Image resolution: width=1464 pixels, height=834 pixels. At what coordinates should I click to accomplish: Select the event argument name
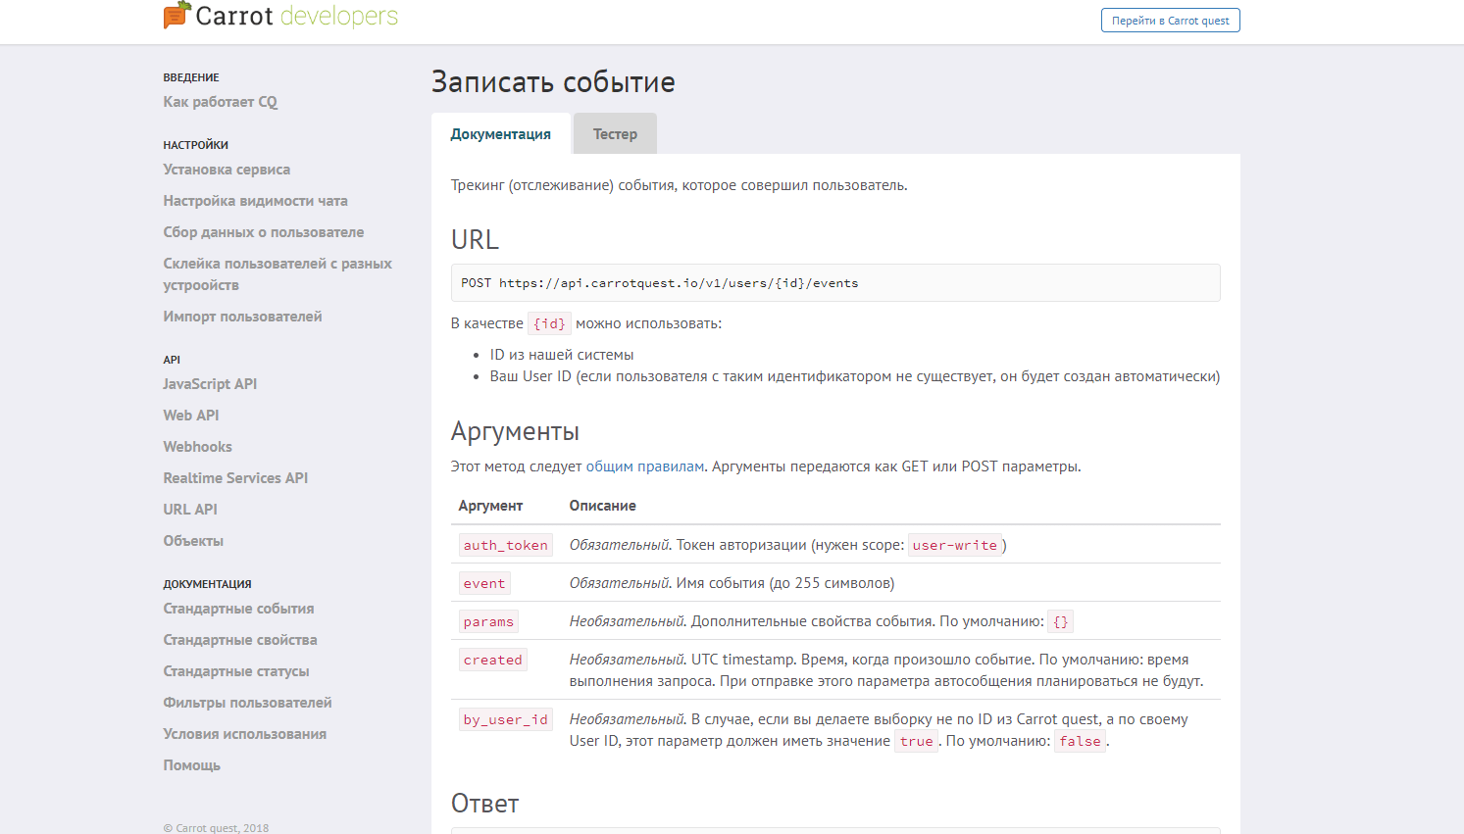pos(484,583)
